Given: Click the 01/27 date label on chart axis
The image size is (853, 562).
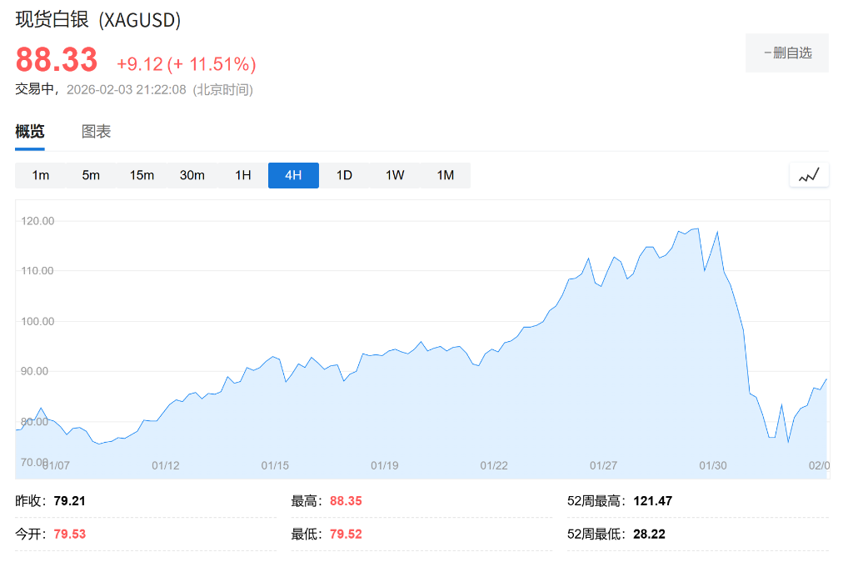Looking at the screenshot, I should pyautogui.click(x=604, y=465).
